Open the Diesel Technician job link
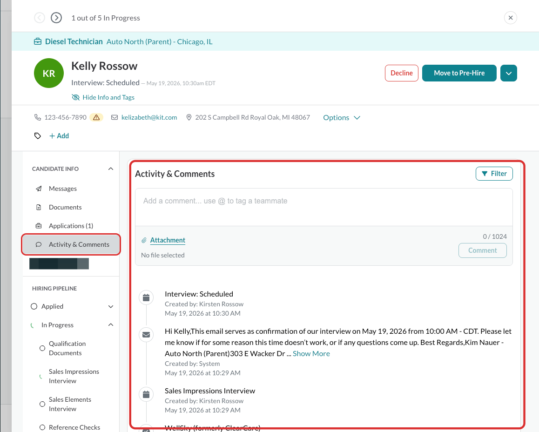The width and height of the screenshot is (539, 432). click(x=74, y=41)
